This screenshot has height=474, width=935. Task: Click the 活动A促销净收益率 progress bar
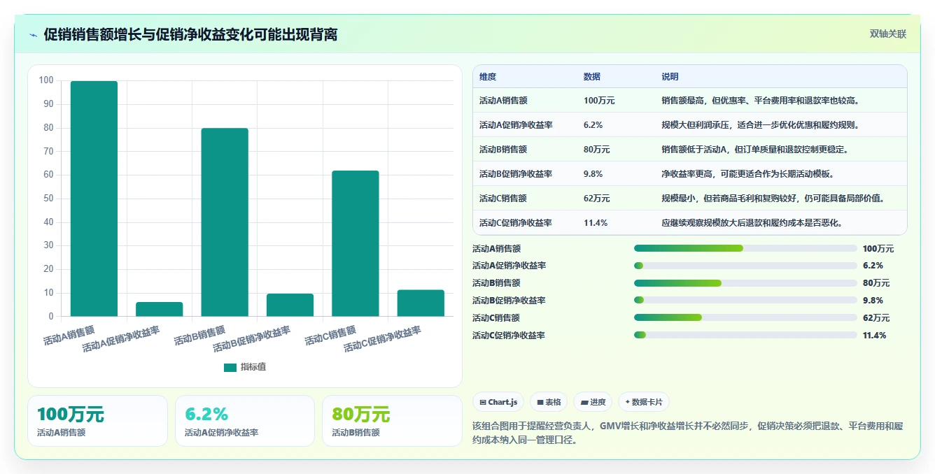745,266
